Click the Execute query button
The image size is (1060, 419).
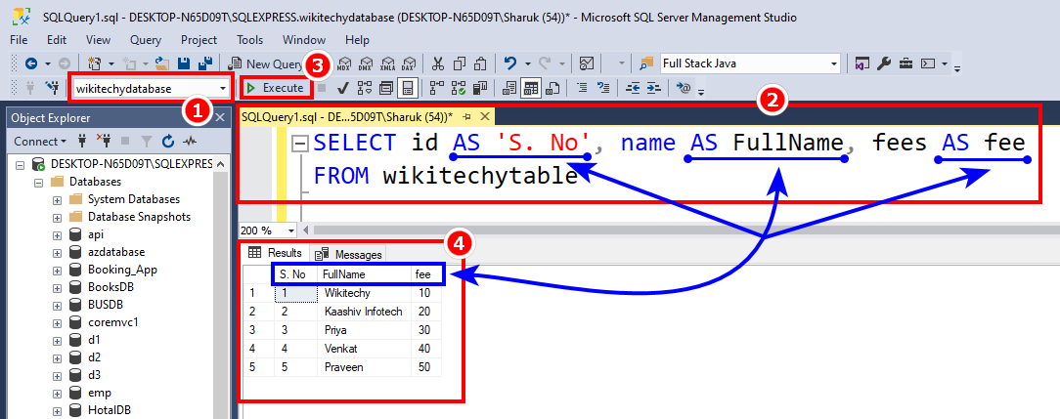pos(277,88)
